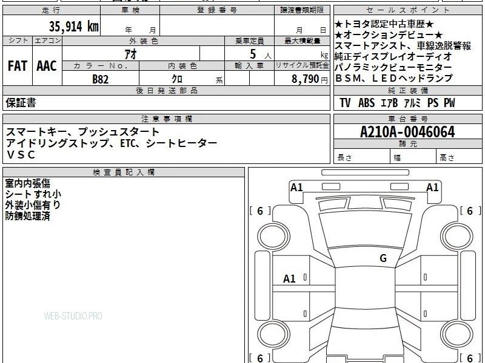Click the セールスポイント header

pyautogui.click(x=407, y=10)
